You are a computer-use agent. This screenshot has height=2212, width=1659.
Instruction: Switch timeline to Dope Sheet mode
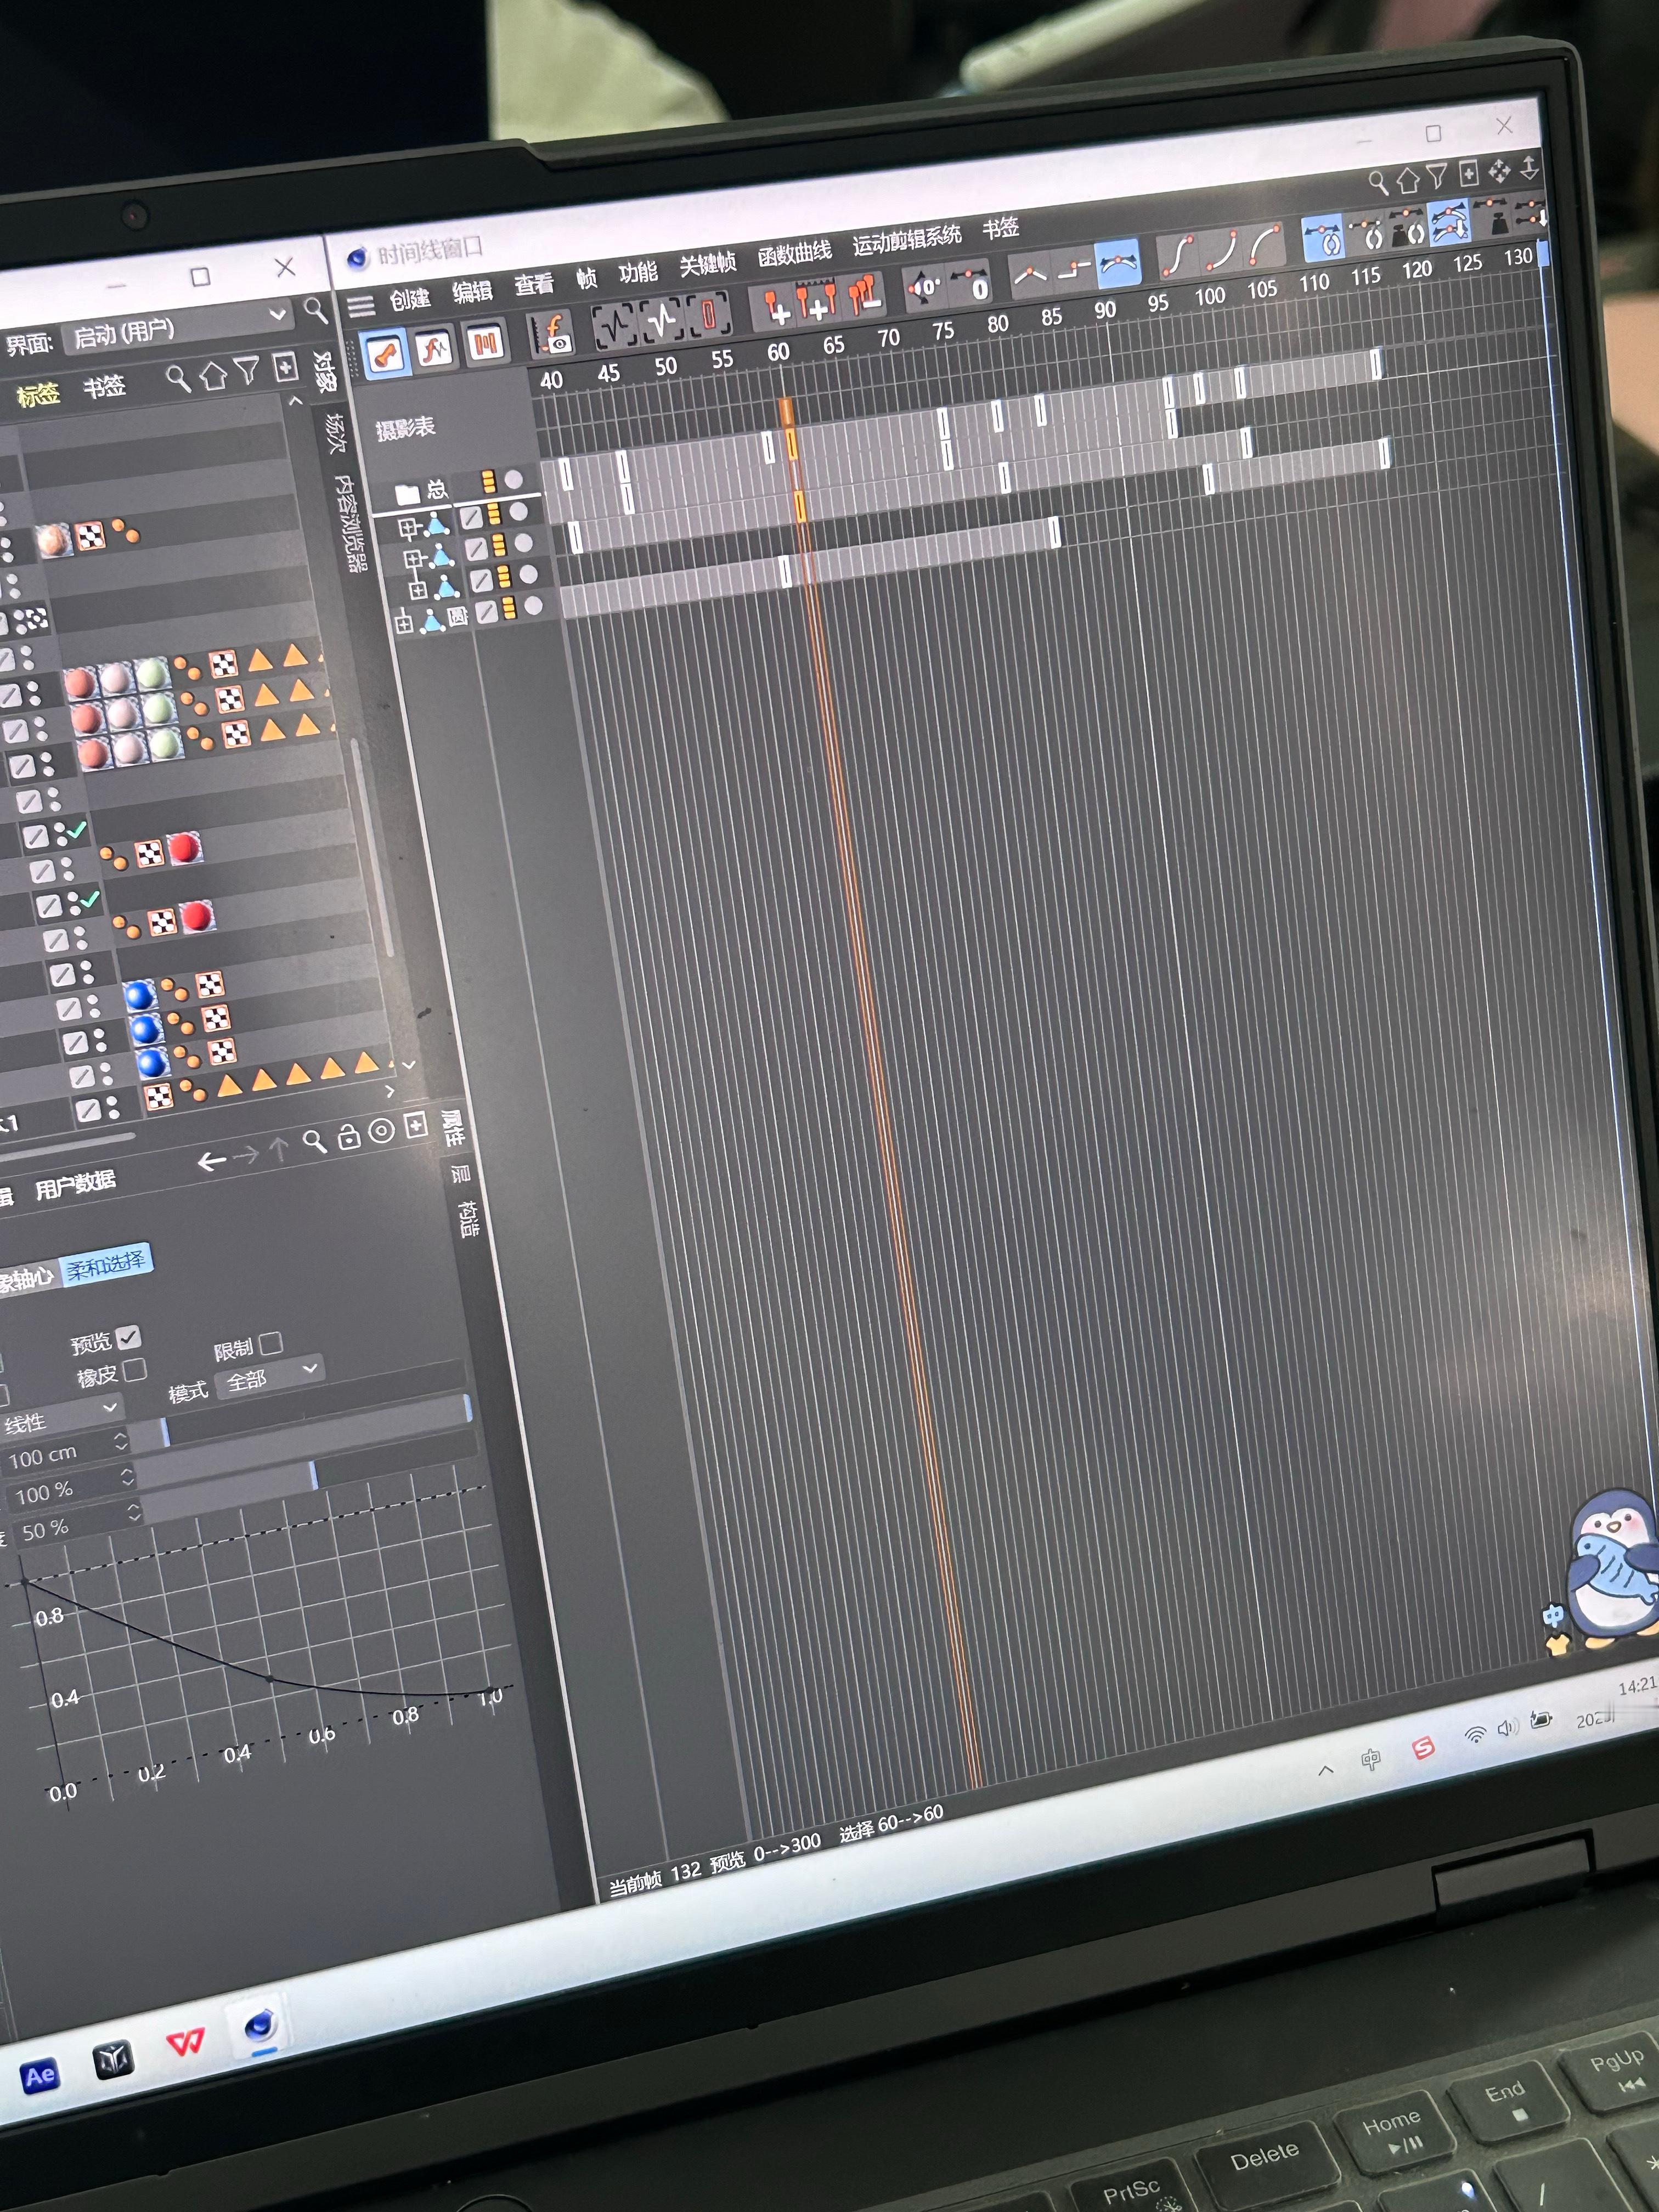coord(385,354)
